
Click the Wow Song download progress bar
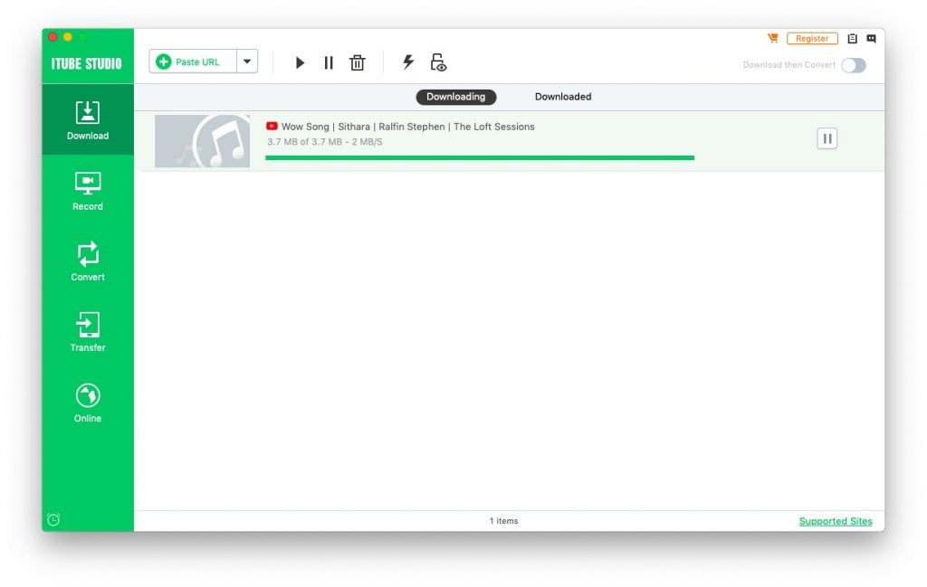[x=480, y=157]
